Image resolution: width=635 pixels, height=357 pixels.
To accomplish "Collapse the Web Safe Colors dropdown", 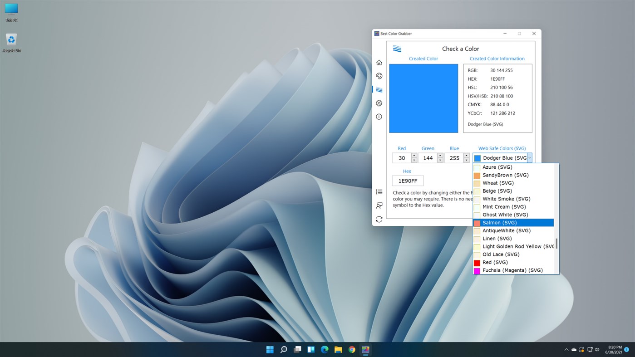I will point(529,157).
